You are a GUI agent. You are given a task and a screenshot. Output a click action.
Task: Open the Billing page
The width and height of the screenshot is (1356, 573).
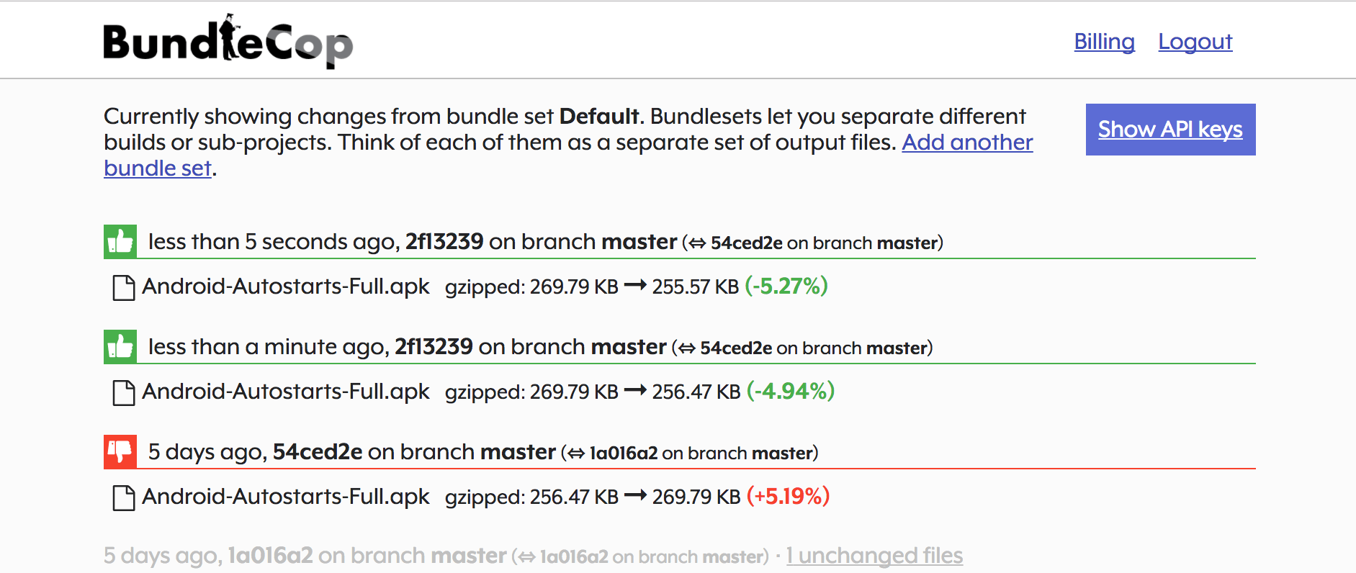[x=1104, y=42]
